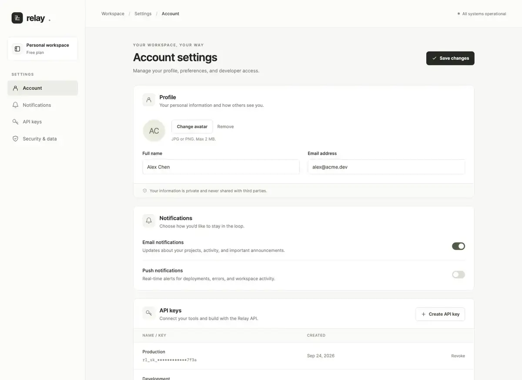The height and width of the screenshot is (380, 522).
Task: Click the Notifications section bell icon
Action: (149, 221)
